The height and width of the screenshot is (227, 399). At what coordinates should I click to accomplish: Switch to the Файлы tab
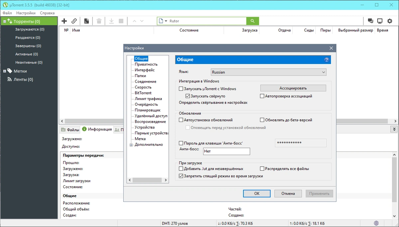point(70,130)
